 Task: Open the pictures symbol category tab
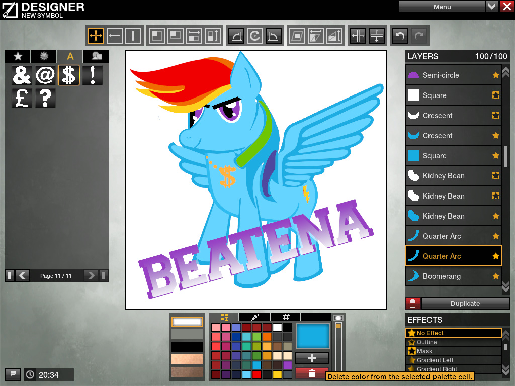96,56
